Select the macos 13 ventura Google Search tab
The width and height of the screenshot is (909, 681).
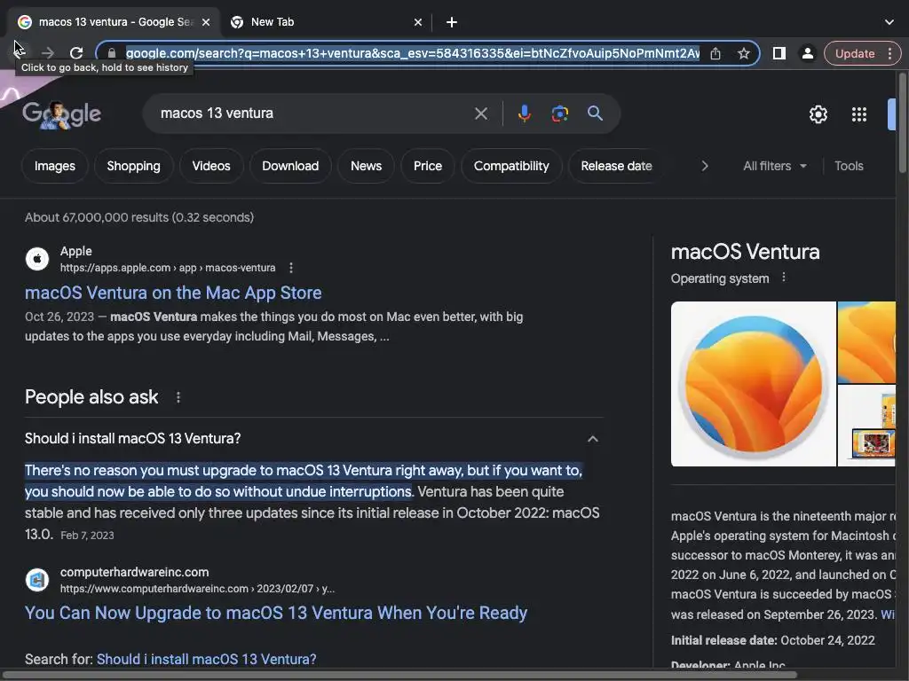[113, 22]
